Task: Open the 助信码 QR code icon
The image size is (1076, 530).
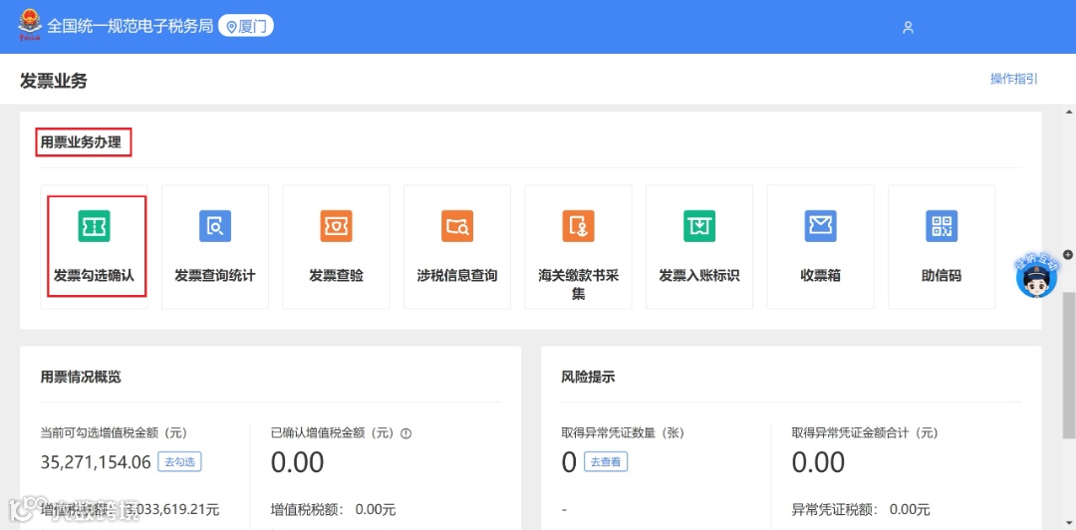Action: tap(941, 226)
